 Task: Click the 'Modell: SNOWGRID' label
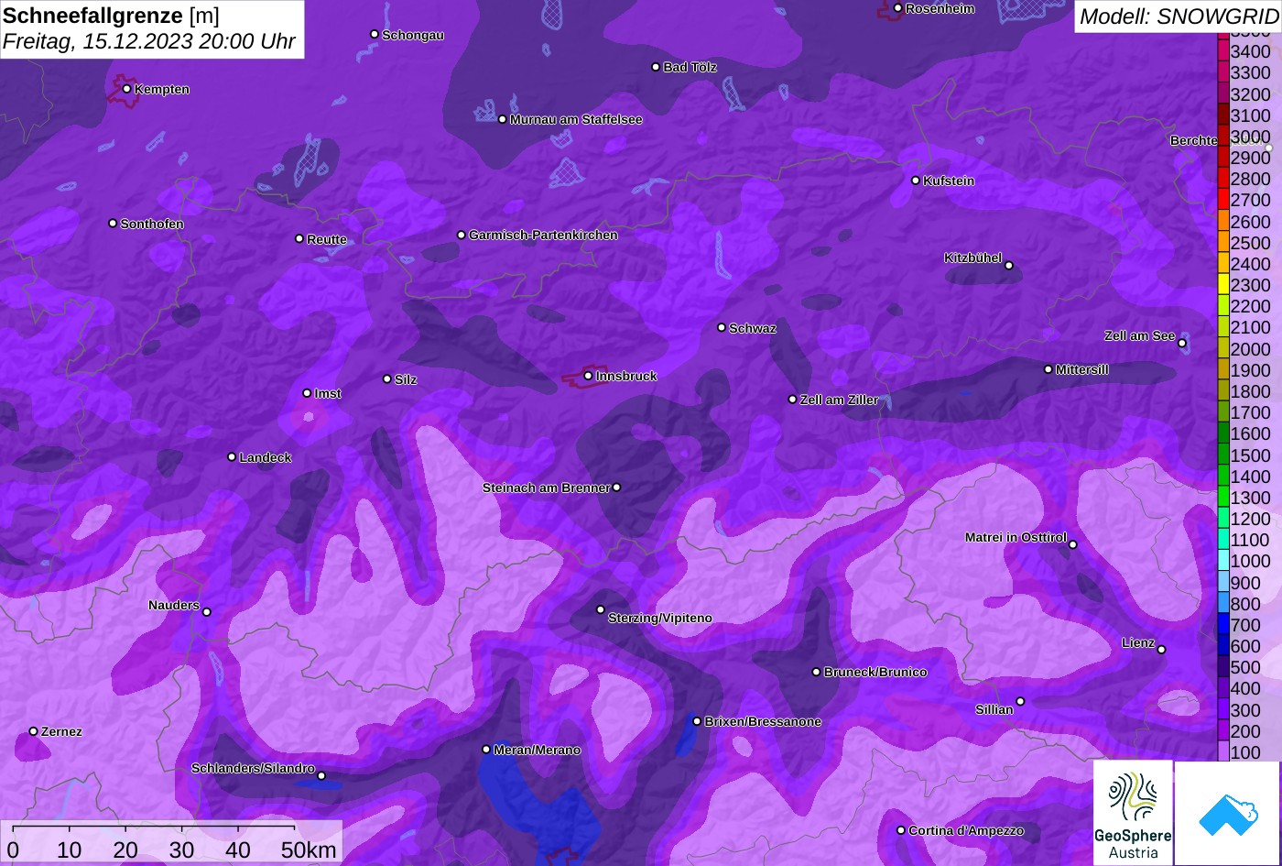click(x=1179, y=16)
